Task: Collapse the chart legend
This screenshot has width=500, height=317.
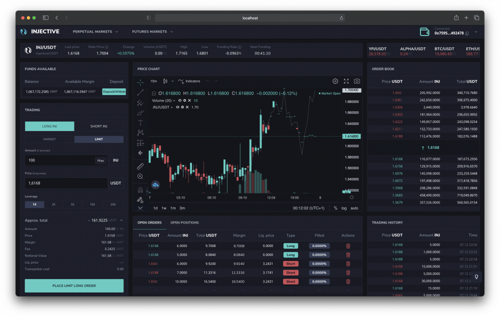Action: pos(153,93)
